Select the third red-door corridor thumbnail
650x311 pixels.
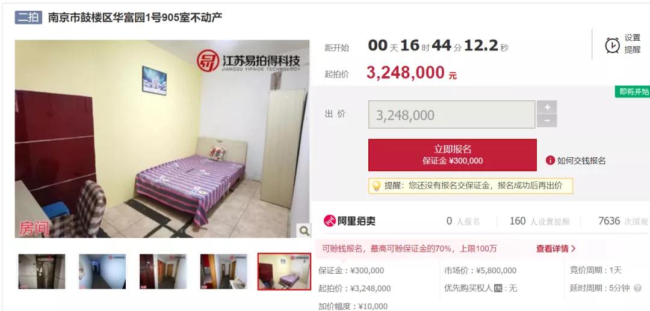(x=163, y=271)
